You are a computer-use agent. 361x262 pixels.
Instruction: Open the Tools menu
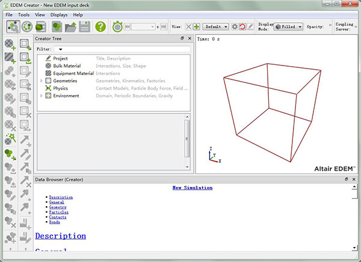click(x=23, y=14)
